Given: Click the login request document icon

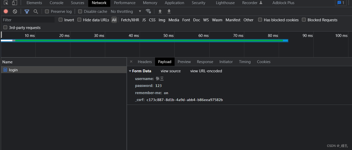Looking at the screenshot, I should 5,70.
